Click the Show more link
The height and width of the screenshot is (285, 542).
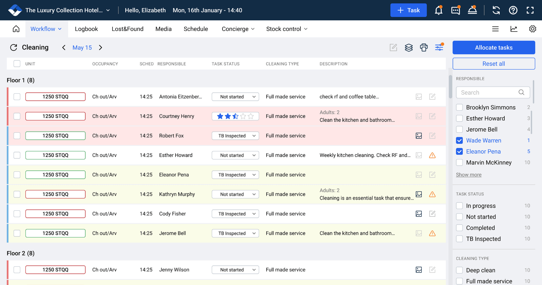tap(468, 175)
